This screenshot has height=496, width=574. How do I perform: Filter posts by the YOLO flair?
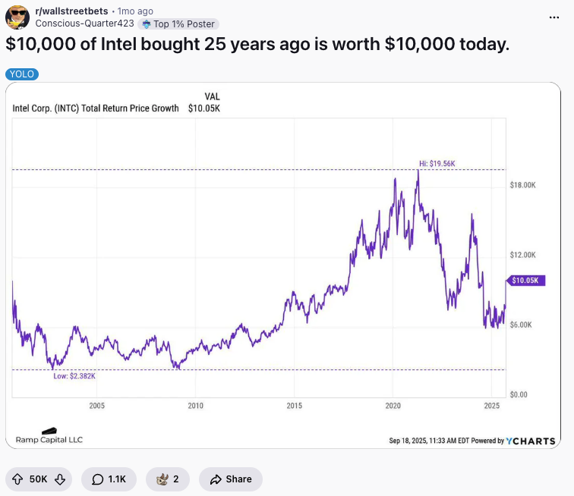[21, 74]
